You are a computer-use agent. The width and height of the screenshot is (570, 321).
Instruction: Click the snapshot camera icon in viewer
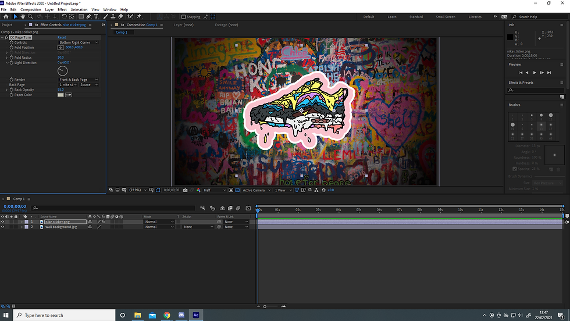click(186, 190)
